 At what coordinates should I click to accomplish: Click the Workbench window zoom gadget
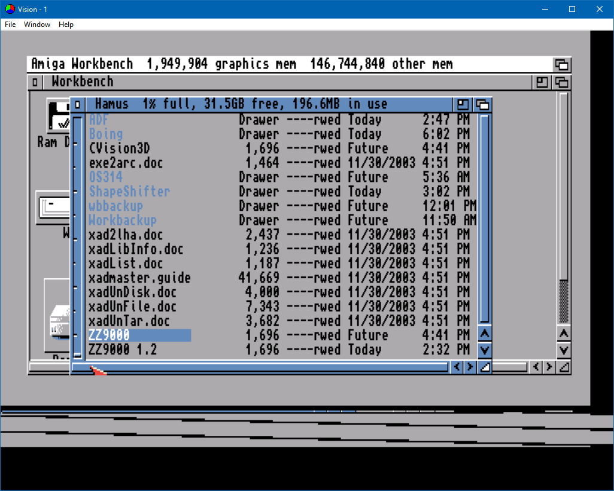(542, 82)
